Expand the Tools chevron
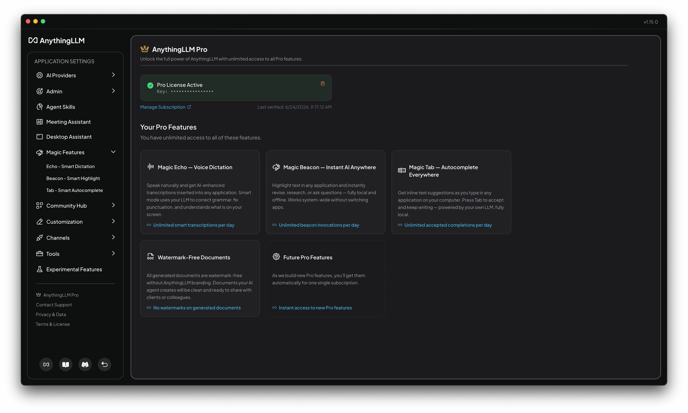Screen dimensions: 688x413 113,253
